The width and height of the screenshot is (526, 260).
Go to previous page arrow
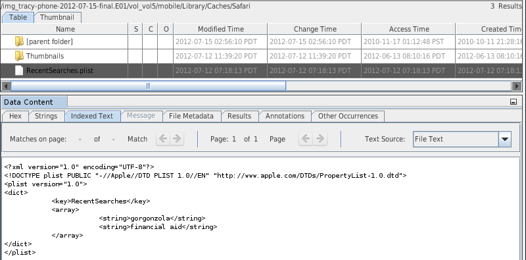tap(306, 139)
